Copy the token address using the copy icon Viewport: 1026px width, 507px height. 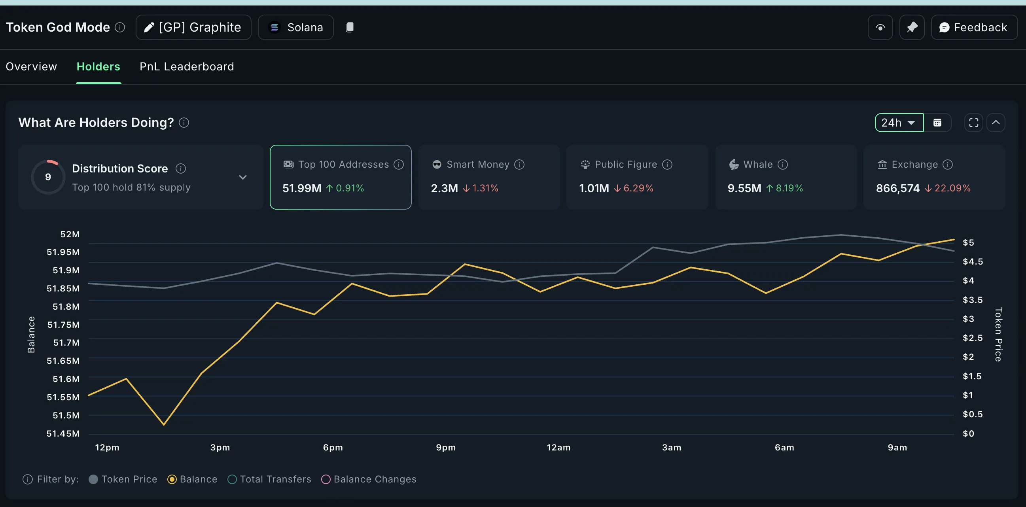tap(350, 27)
